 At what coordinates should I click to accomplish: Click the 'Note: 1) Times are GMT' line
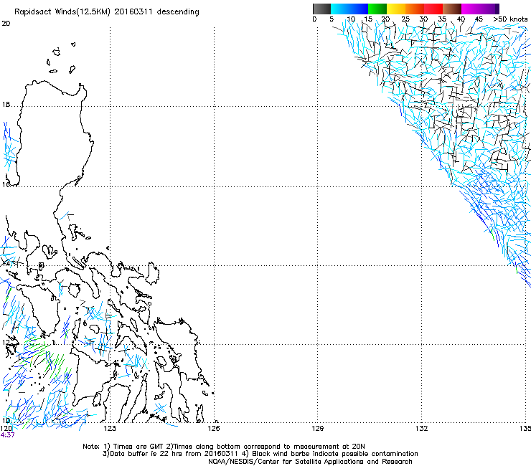(224, 447)
